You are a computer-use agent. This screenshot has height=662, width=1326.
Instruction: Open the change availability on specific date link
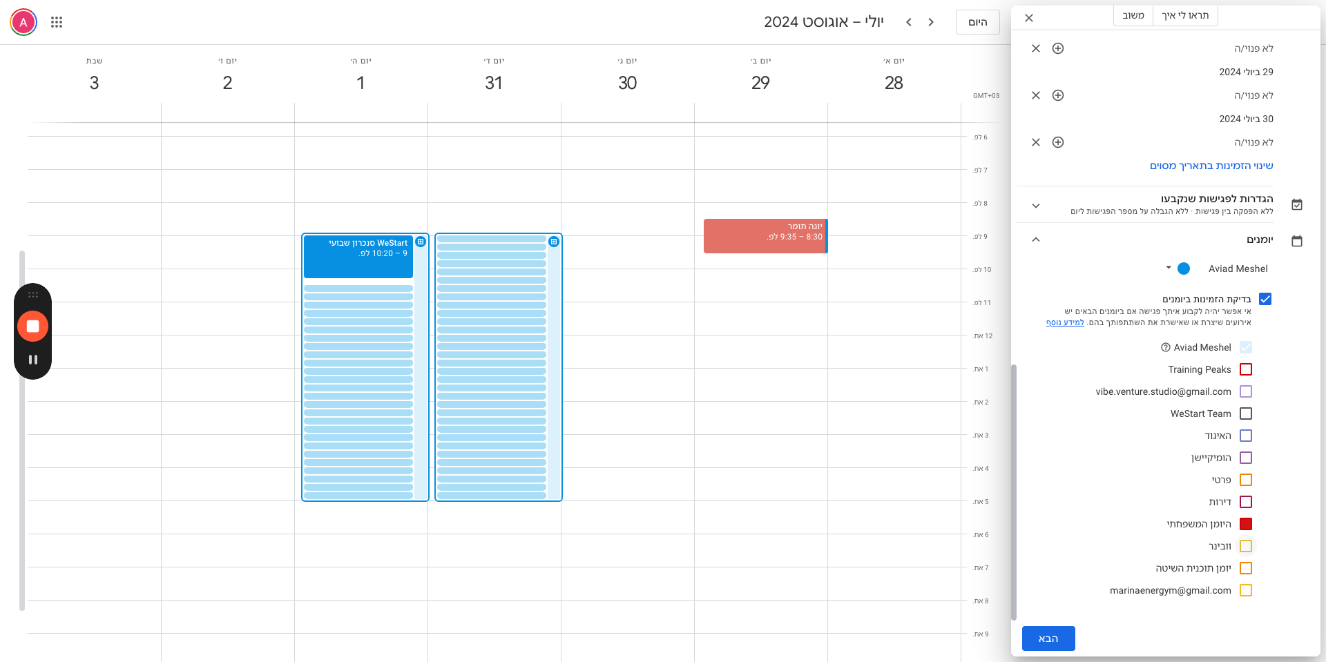(x=1211, y=166)
